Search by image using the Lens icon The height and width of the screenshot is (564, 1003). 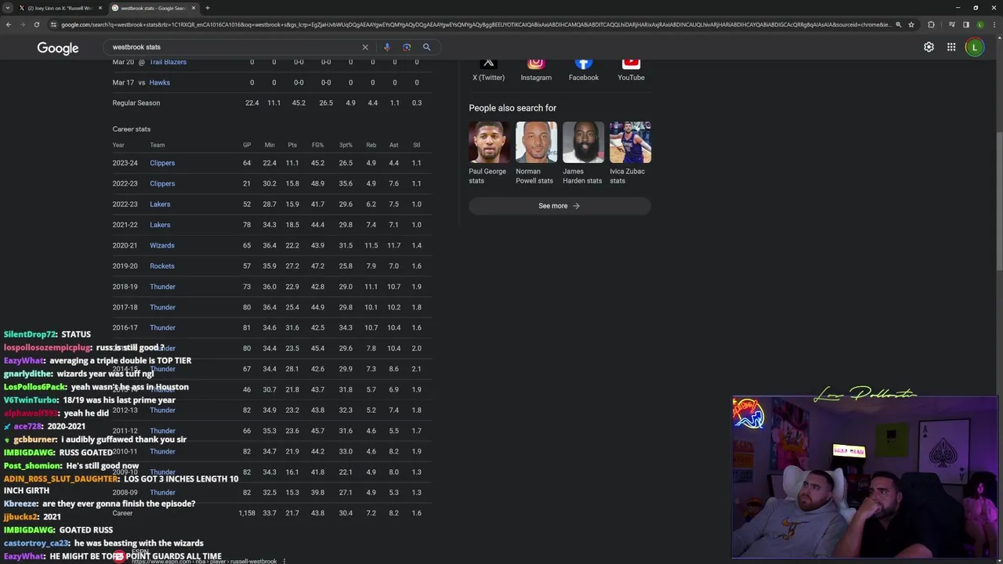(407, 47)
